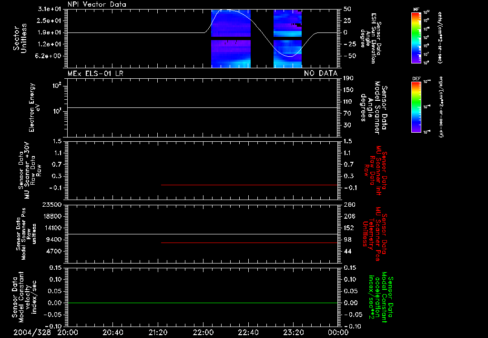Viewport: 488px width, 338px height.
Task: Click the green zero-velocity line
Action: pyautogui.click(x=203, y=303)
